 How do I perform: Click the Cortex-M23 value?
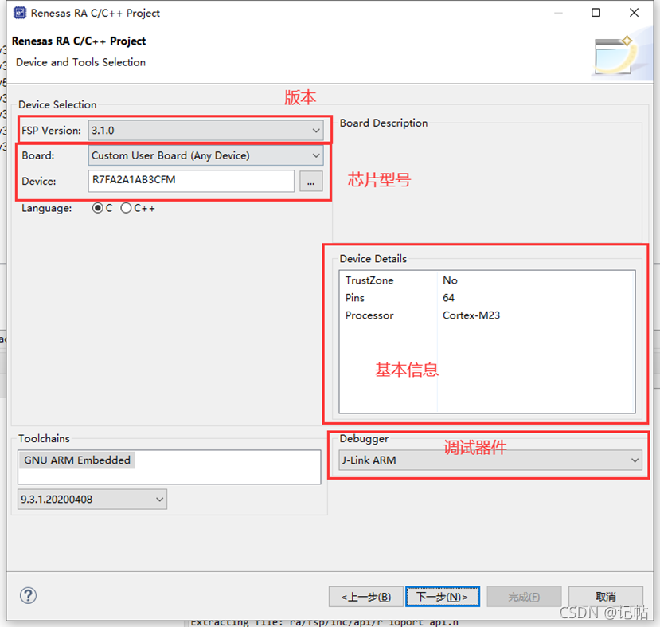471,315
